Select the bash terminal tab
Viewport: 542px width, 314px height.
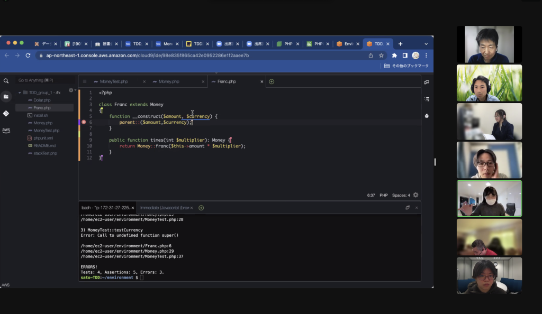pyautogui.click(x=105, y=208)
